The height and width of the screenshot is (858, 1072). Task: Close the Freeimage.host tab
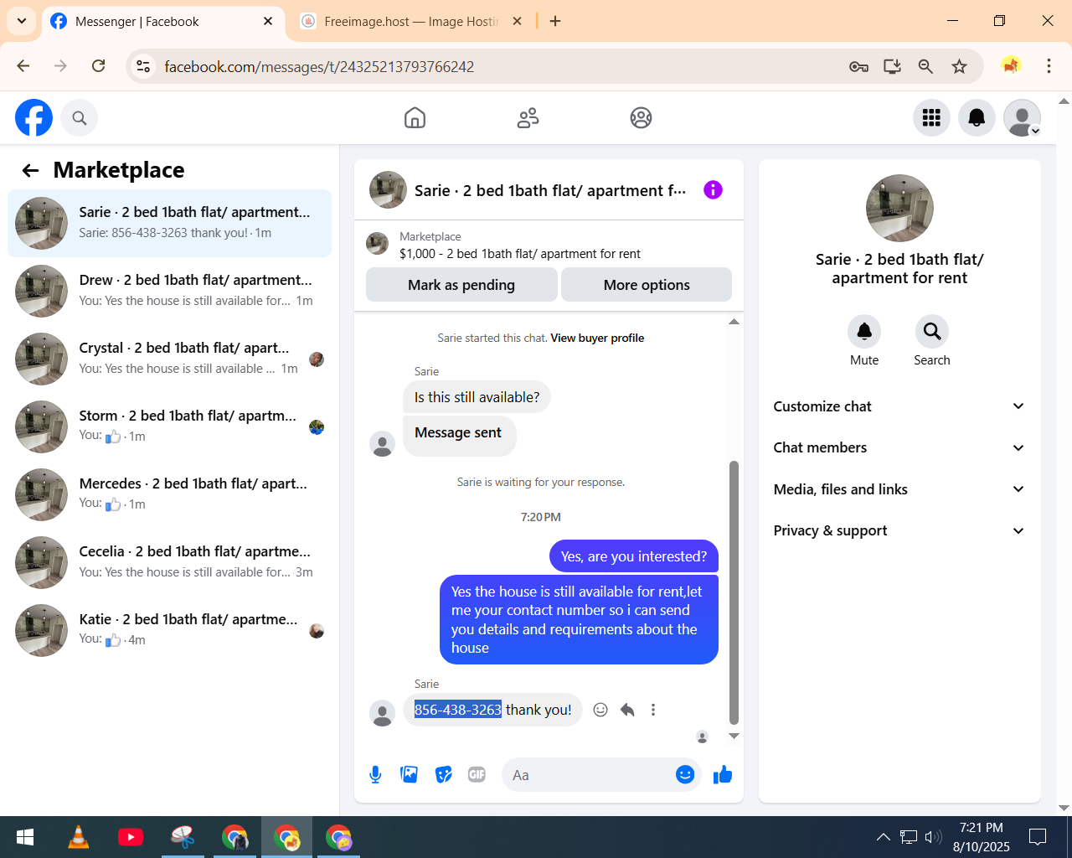pos(517,21)
